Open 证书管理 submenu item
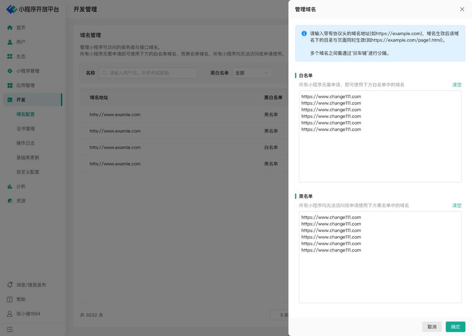 click(x=25, y=128)
